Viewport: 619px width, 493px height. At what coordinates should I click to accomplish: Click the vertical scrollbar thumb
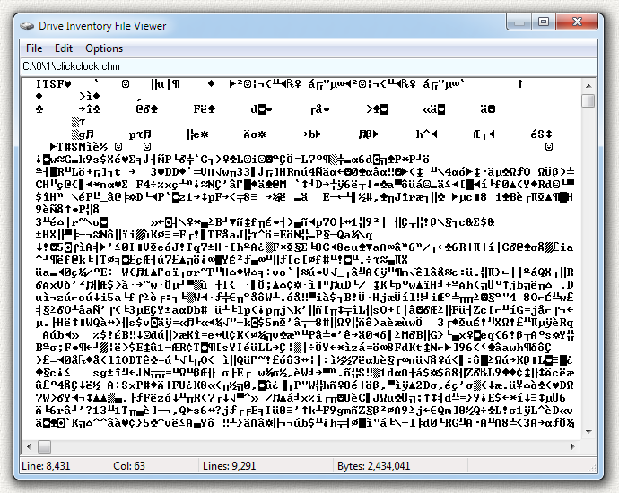click(x=588, y=100)
